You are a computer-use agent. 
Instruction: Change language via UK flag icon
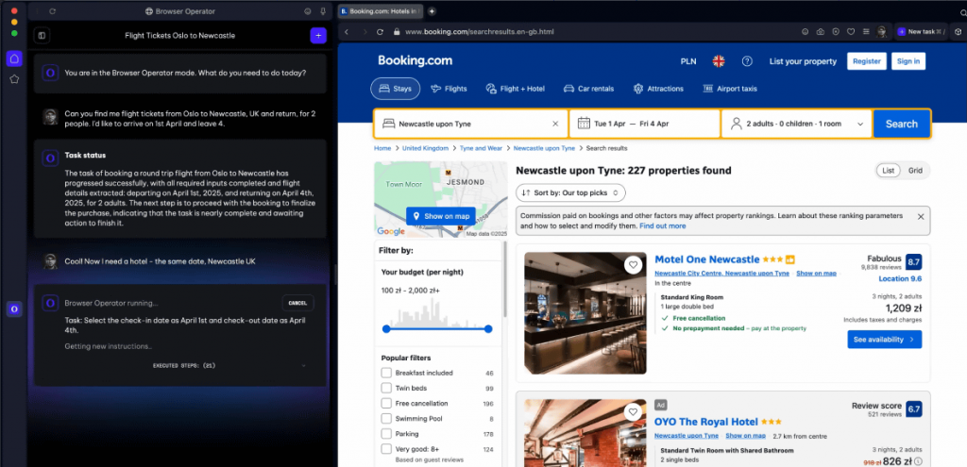719,61
